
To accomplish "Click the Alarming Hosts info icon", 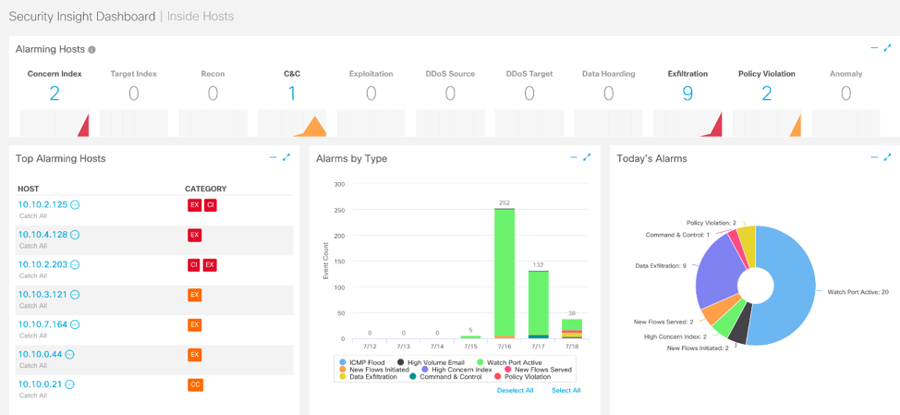I will 91,50.
